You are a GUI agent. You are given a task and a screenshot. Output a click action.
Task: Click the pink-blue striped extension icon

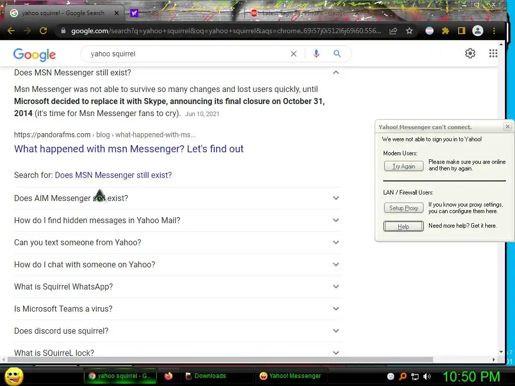[x=430, y=31]
